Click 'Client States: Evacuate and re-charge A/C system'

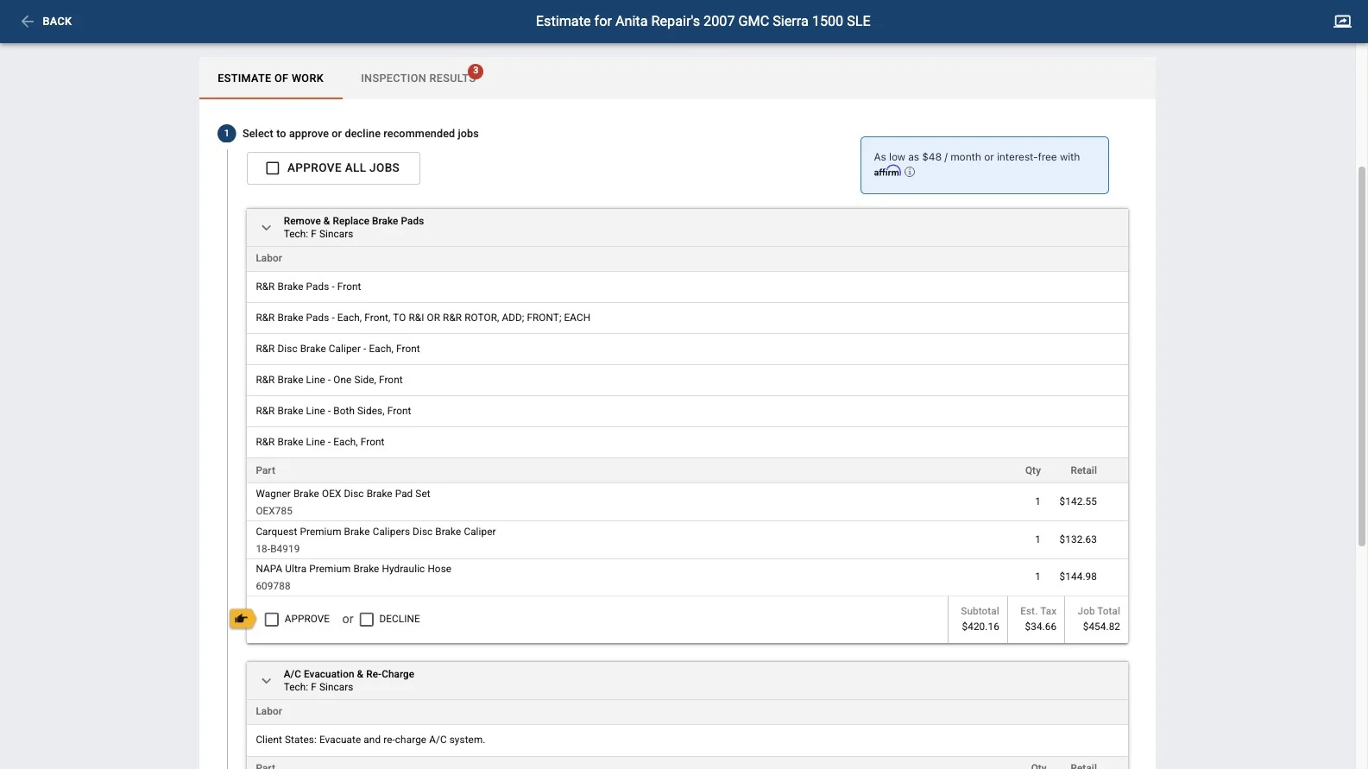[x=370, y=741]
